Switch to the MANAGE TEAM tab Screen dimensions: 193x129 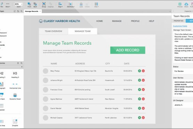(x=83, y=31)
